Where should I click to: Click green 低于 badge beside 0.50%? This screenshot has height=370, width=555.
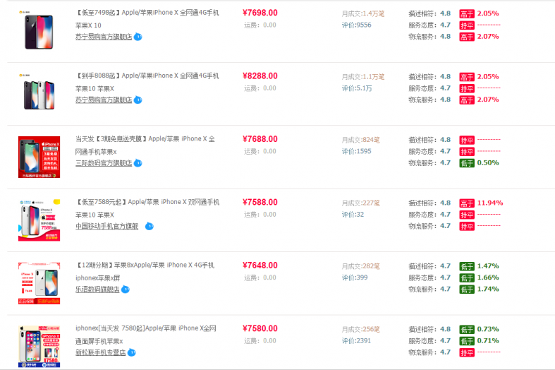pos(467,163)
